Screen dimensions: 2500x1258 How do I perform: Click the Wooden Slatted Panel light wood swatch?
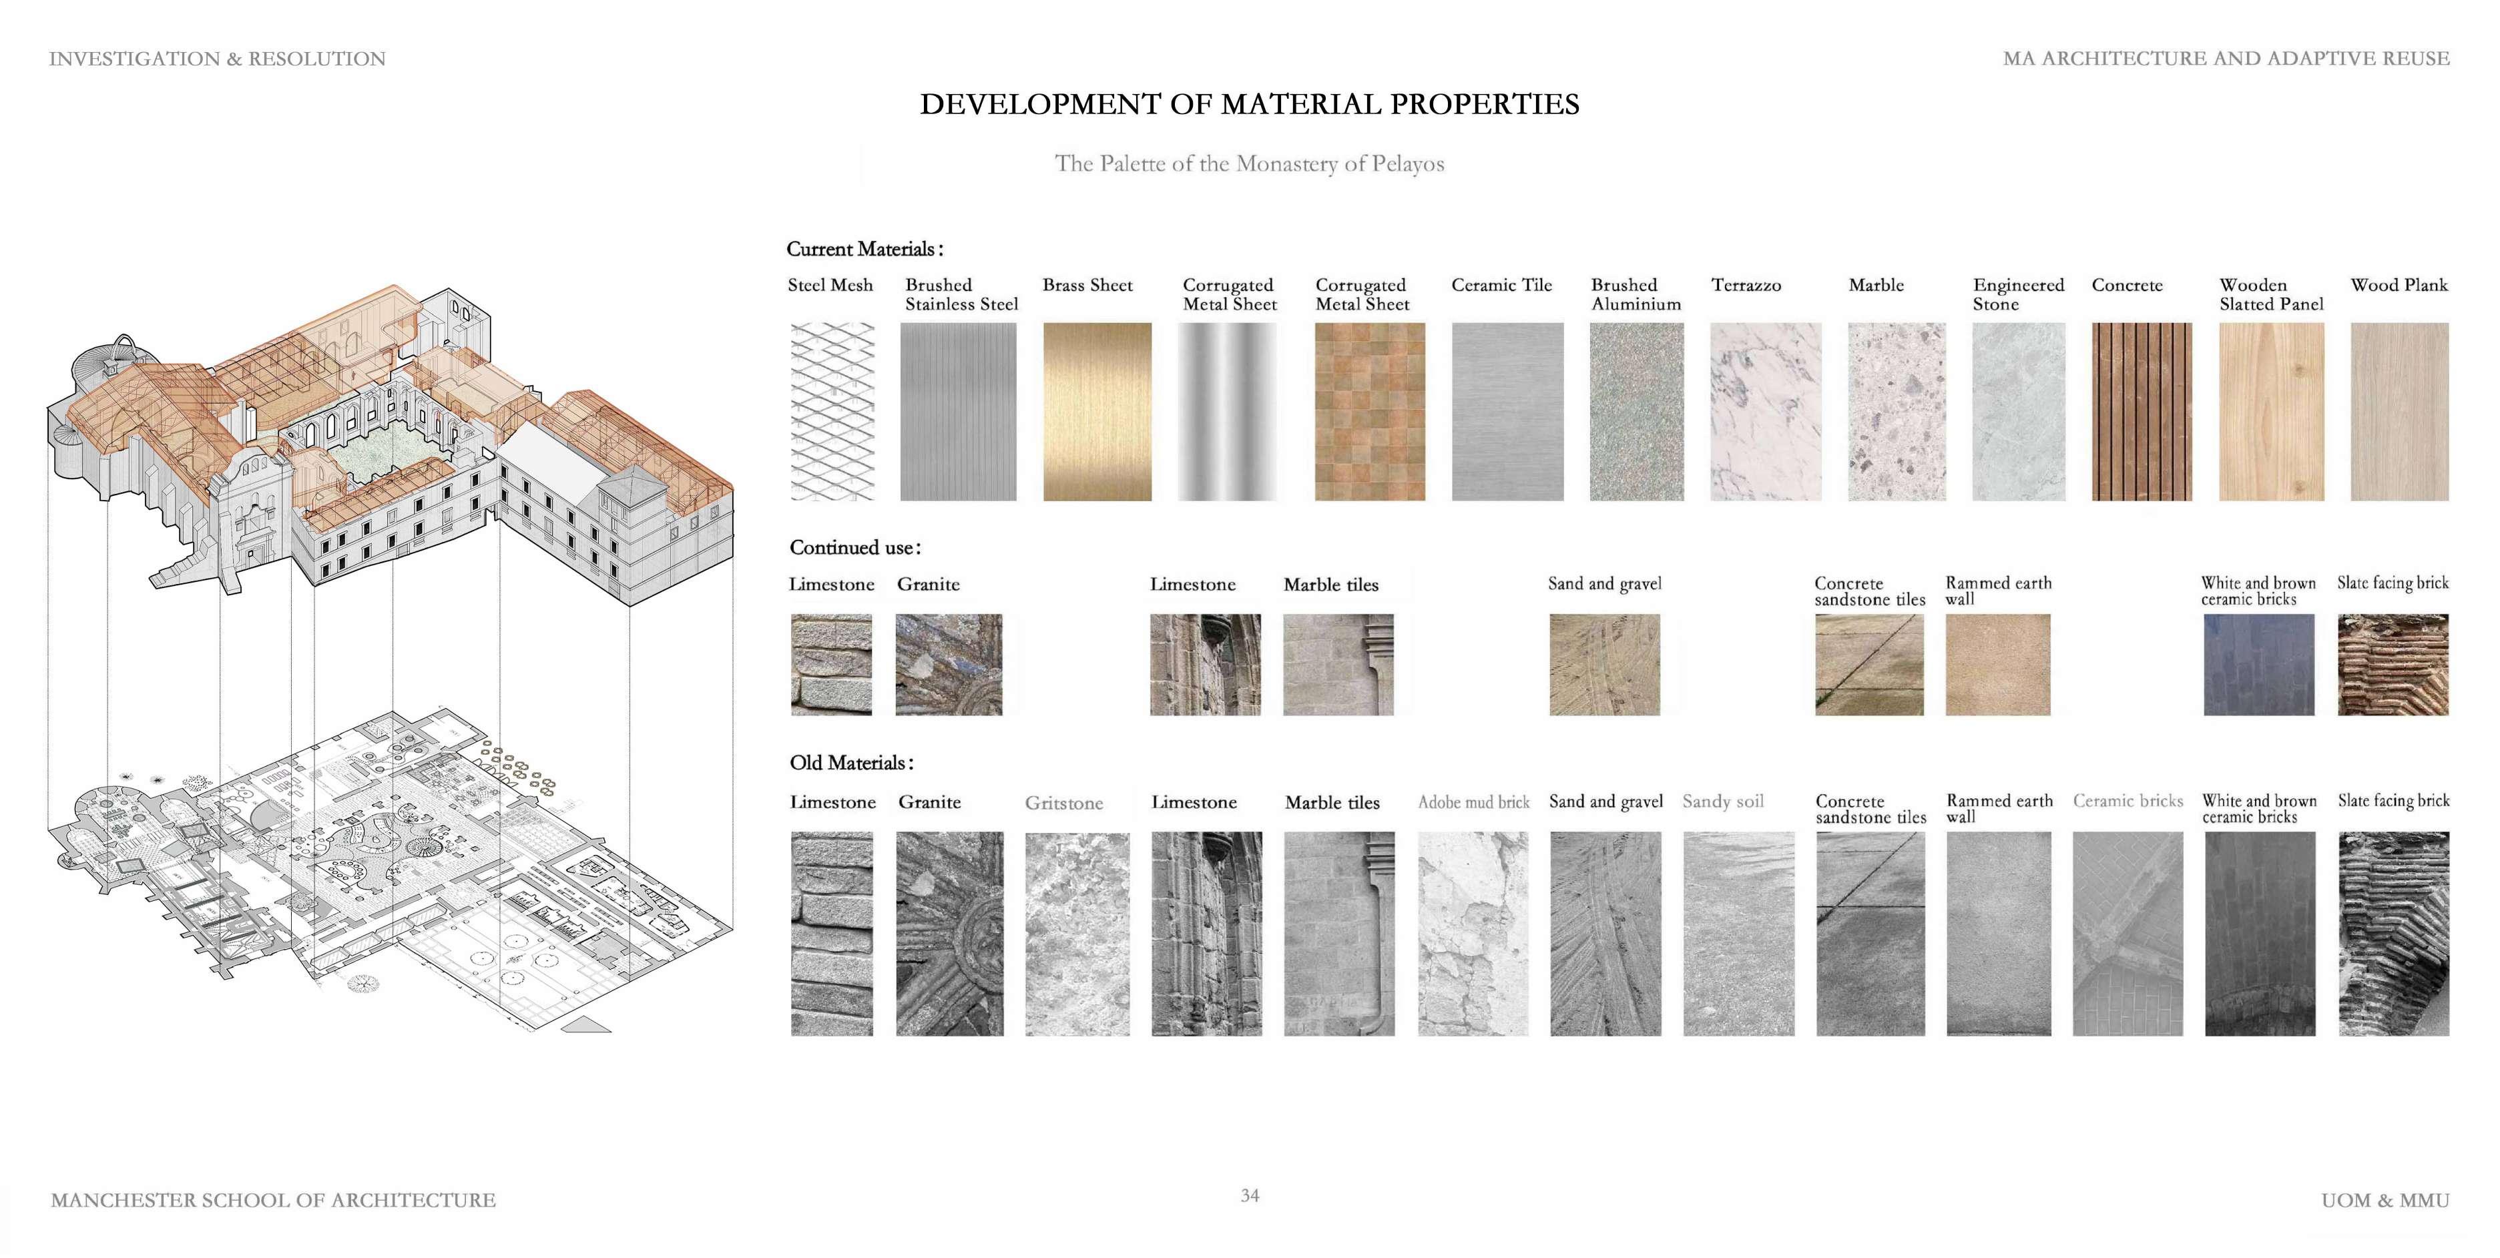(x=2271, y=411)
